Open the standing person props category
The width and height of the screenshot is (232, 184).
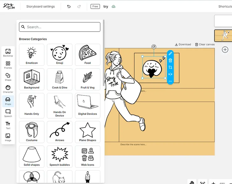[87, 176]
